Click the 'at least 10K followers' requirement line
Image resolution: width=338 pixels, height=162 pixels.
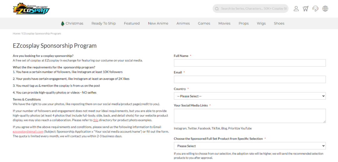pos(68,72)
